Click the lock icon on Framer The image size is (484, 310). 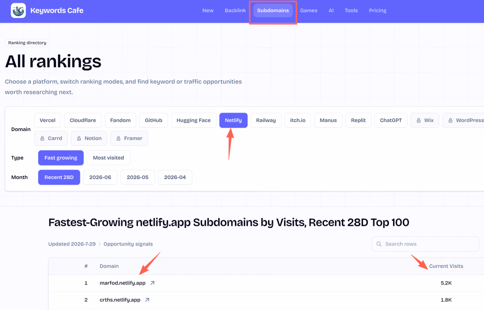pyautogui.click(x=118, y=138)
